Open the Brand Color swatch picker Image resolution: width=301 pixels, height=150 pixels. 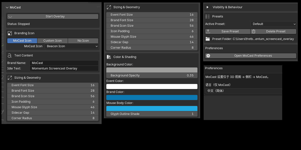(152, 97)
